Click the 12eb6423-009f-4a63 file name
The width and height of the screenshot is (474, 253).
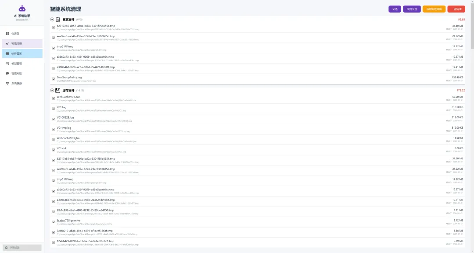(x=86, y=241)
